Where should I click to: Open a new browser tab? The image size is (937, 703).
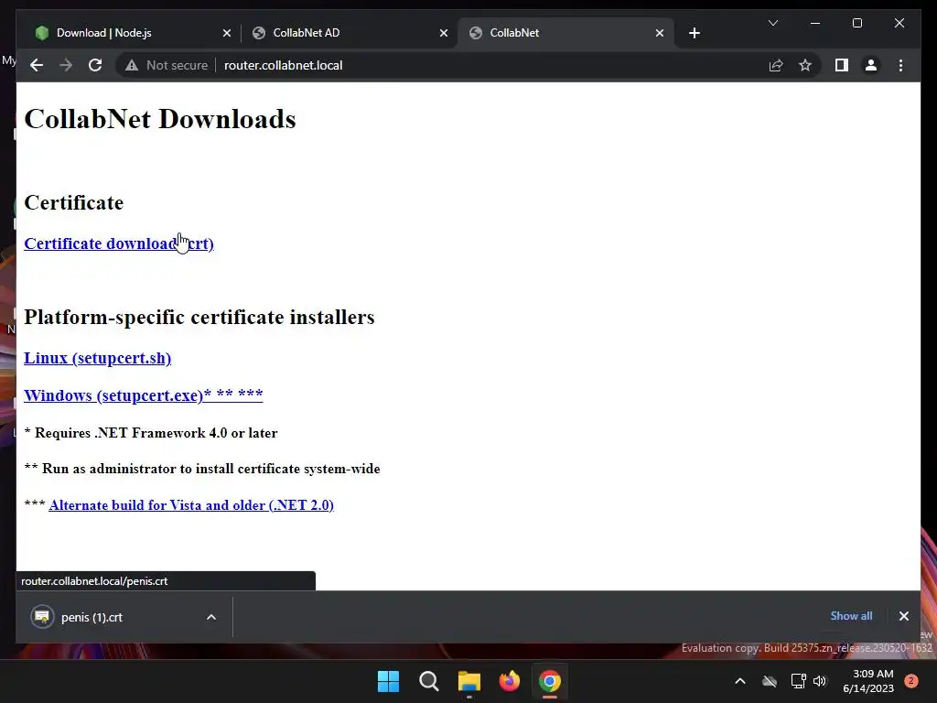(694, 33)
